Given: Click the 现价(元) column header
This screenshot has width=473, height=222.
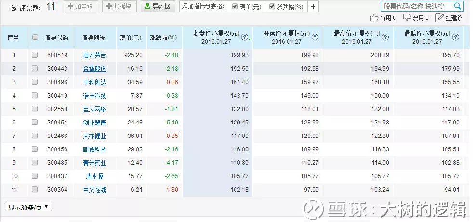Looking at the screenshot, I should coord(131,37).
